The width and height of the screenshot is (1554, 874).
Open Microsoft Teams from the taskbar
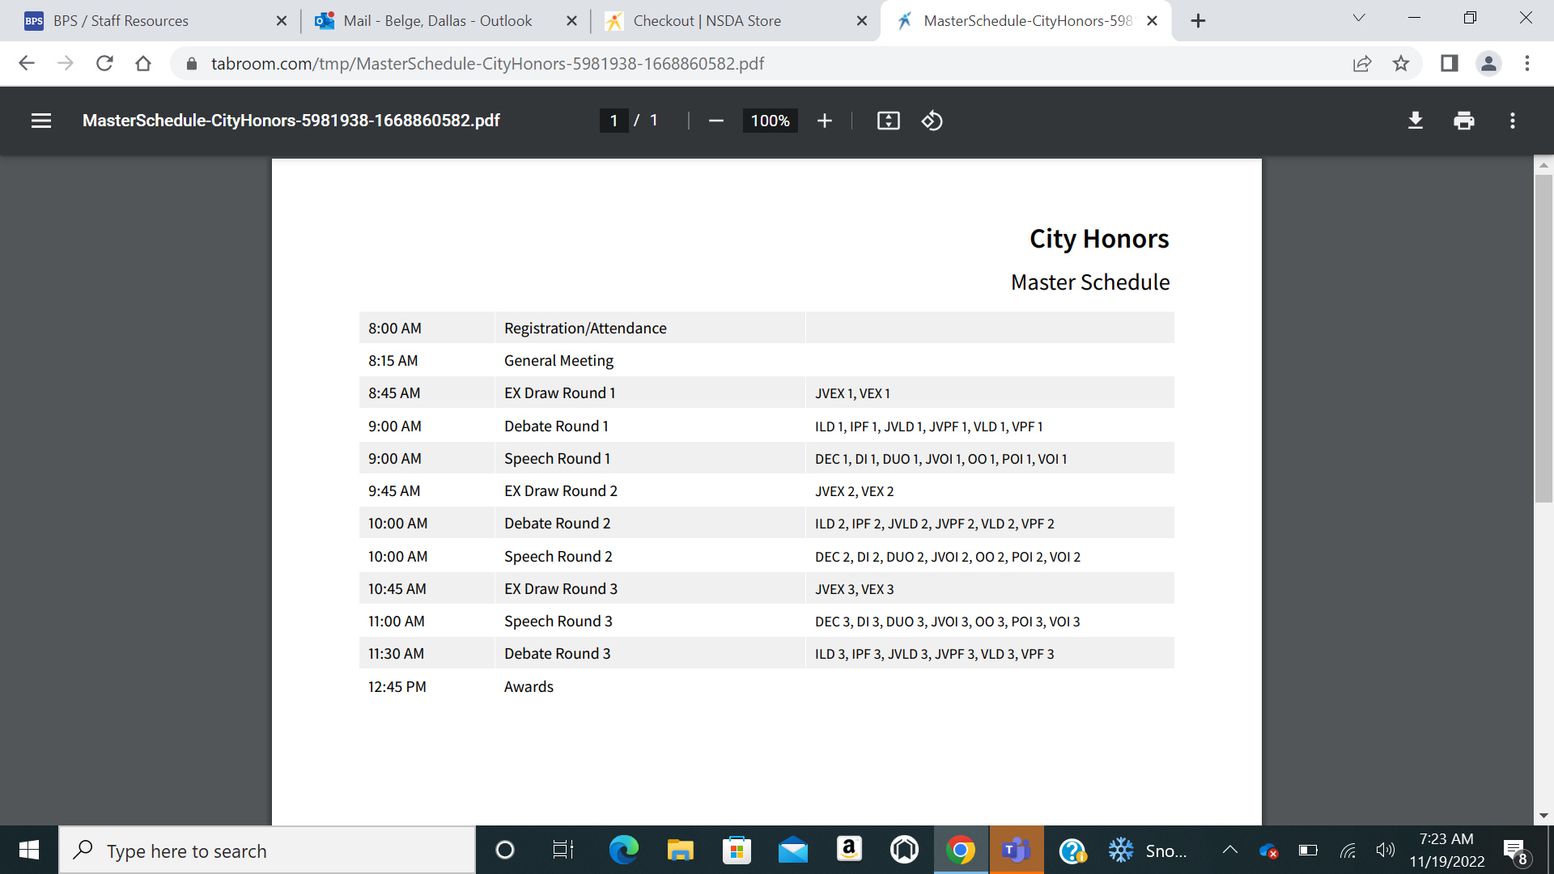[x=1016, y=850]
